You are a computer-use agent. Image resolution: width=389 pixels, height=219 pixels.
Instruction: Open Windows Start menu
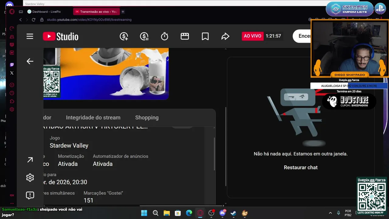(x=144, y=213)
